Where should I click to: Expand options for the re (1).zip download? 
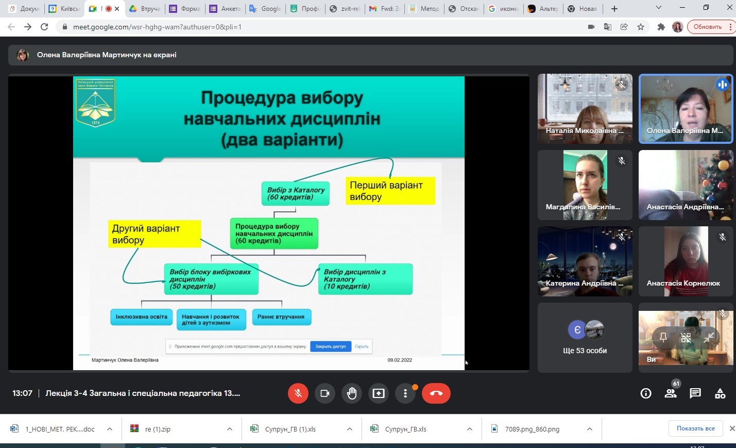(x=230, y=429)
